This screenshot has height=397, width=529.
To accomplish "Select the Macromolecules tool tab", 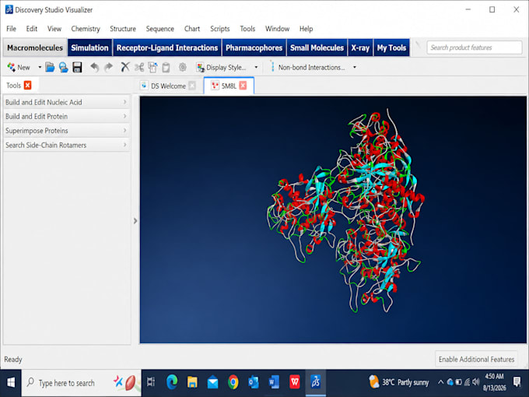I will (35, 47).
